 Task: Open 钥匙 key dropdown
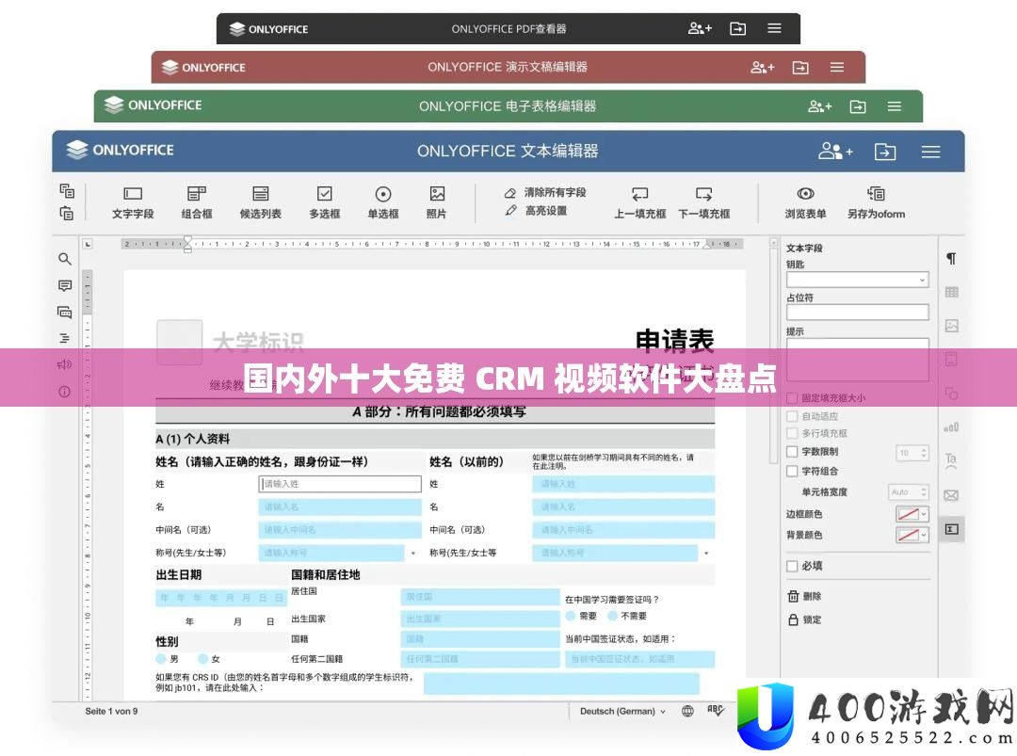coord(858,280)
